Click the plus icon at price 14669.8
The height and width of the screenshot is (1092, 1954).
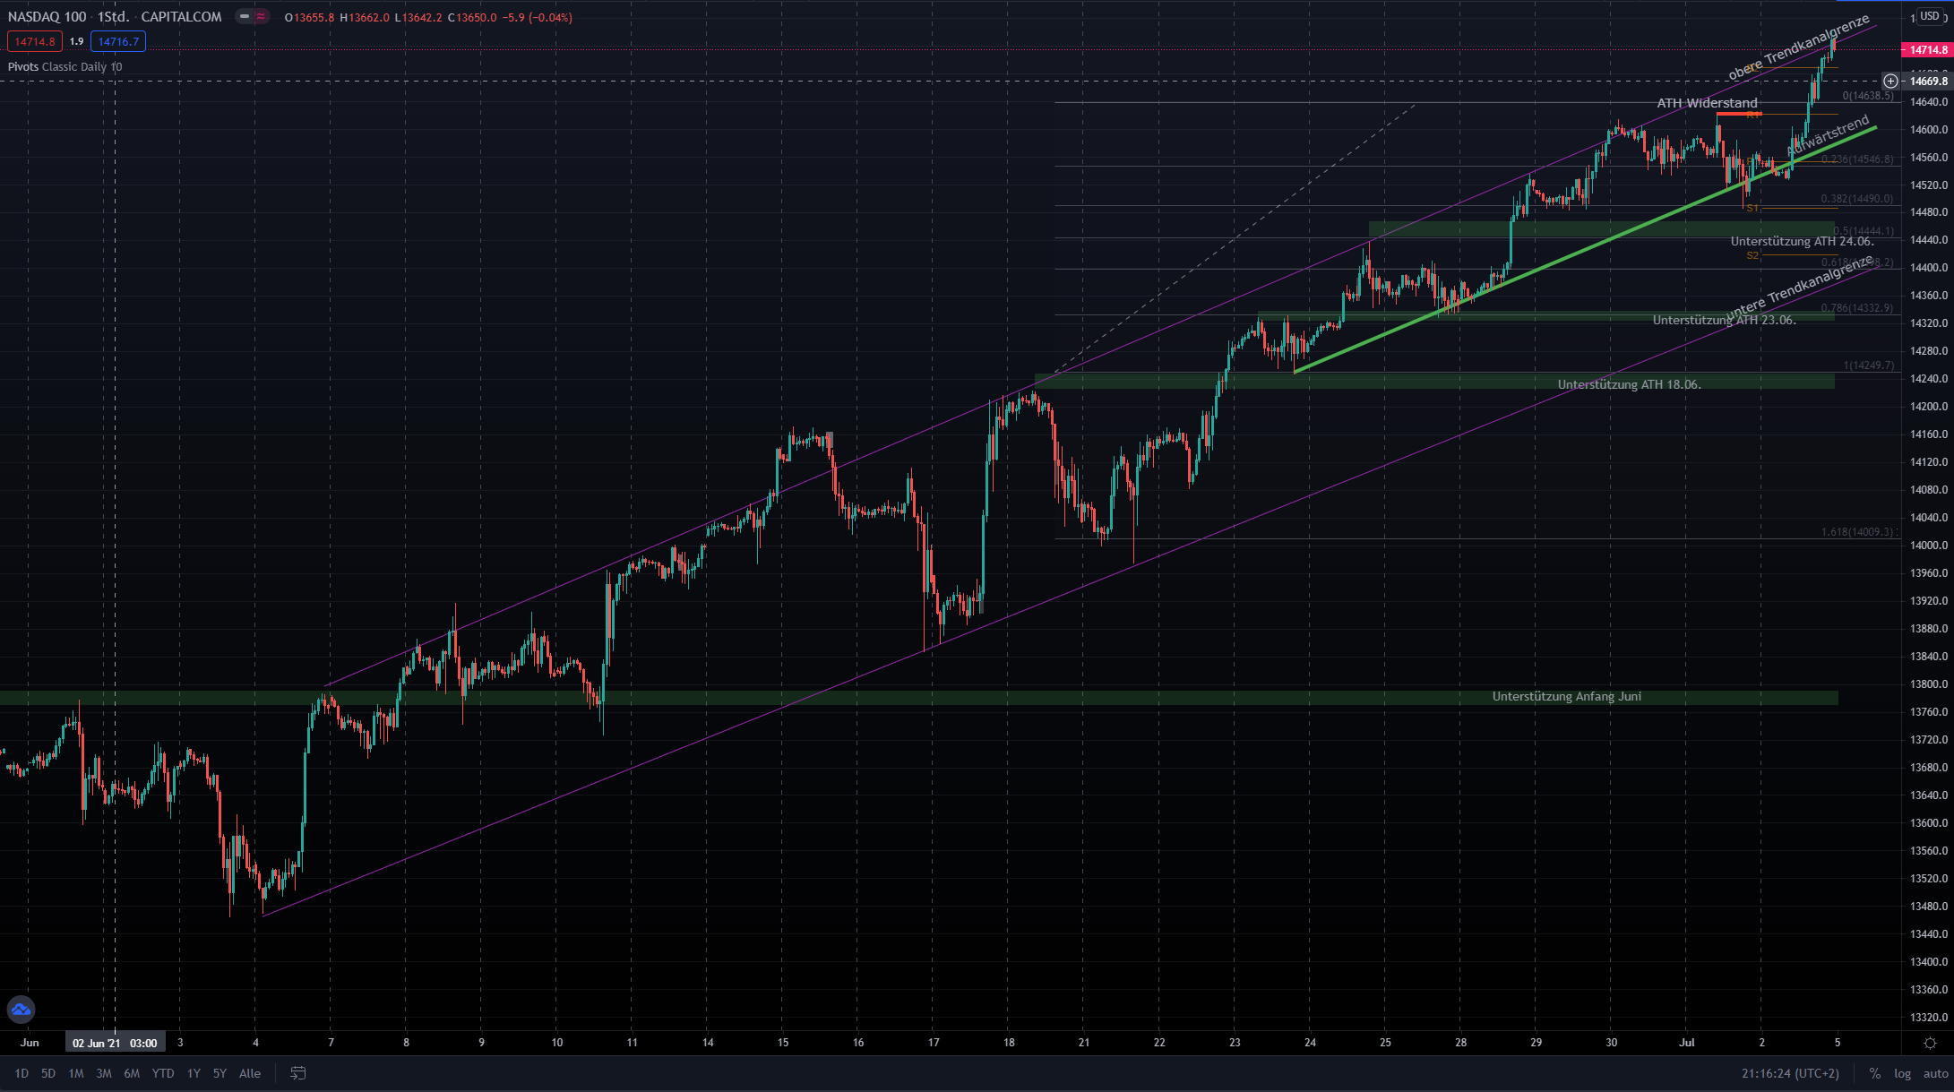(1890, 82)
